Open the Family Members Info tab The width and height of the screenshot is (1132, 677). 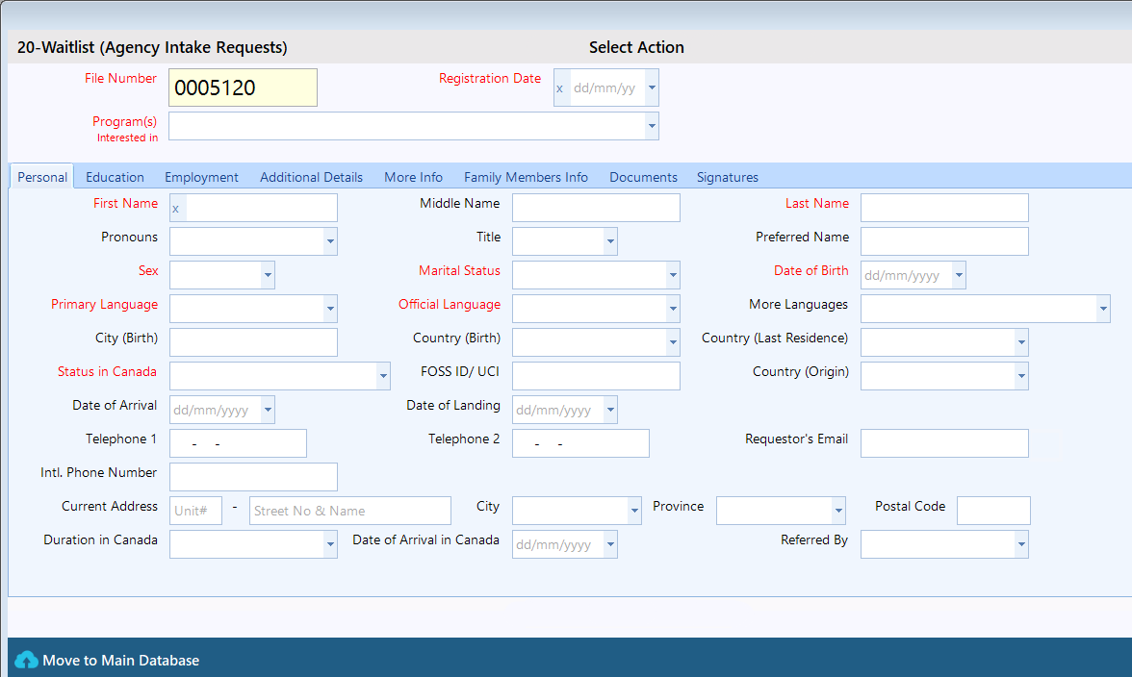pyautogui.click(x=526, y=177)
